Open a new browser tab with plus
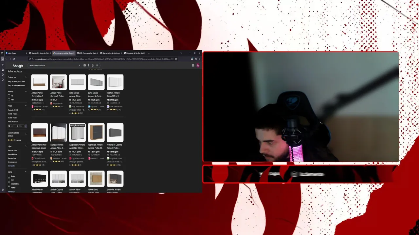Viewport: 419px width, 235px height. (x=149, y=53)
